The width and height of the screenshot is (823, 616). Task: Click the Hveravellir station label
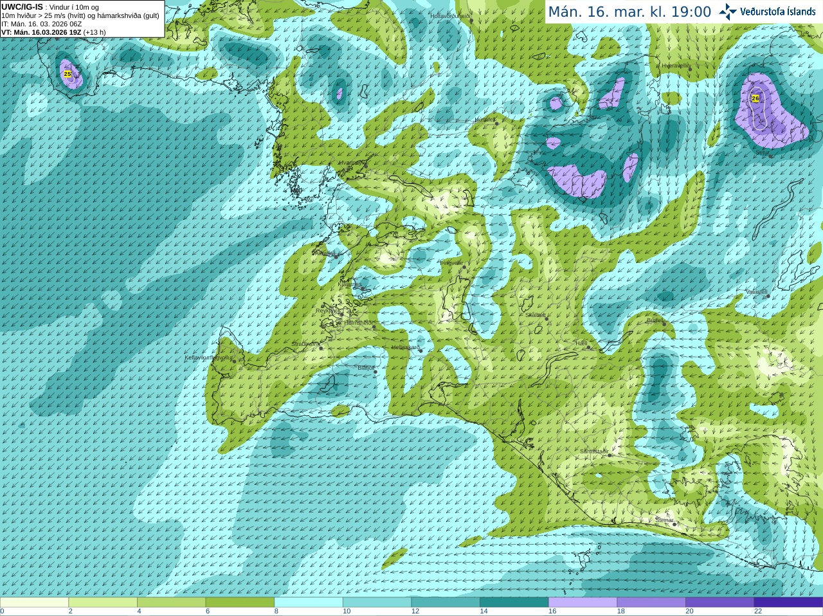(675, 66)
